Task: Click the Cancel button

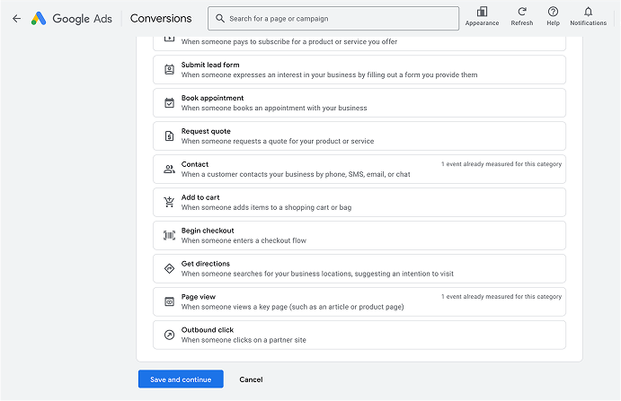Action: pos(251,379)
